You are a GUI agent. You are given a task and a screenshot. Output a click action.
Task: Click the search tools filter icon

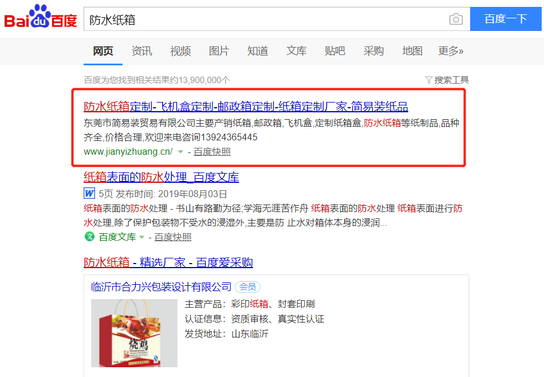pyautogui.click(x=428, y=80)
